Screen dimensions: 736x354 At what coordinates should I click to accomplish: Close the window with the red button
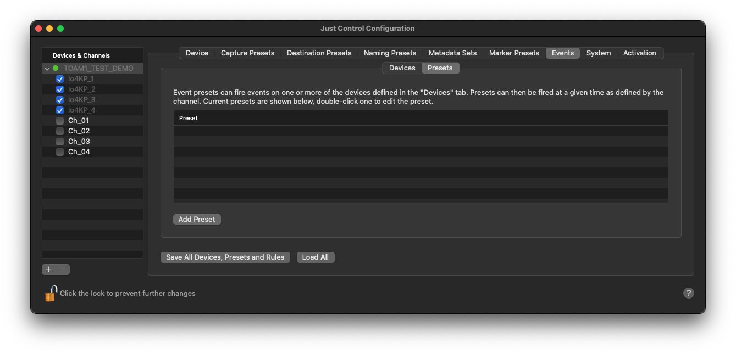coord(38,29)
